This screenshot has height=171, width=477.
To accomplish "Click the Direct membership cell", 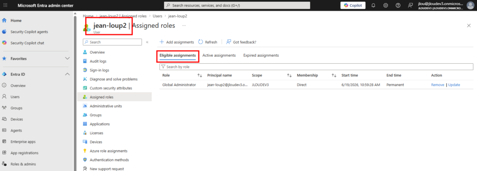I will pyautogui.click(x=301, y=85).
